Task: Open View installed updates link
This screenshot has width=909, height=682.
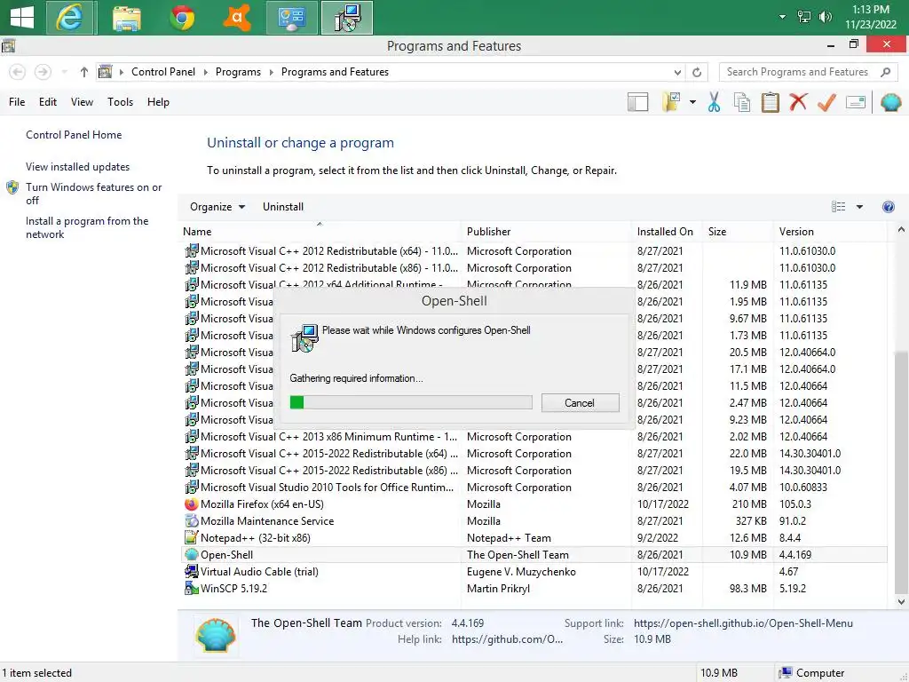Action: [x=78, y=167]
